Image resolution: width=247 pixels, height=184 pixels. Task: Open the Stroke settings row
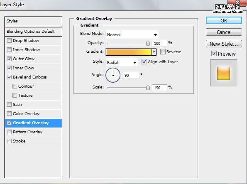33,141
